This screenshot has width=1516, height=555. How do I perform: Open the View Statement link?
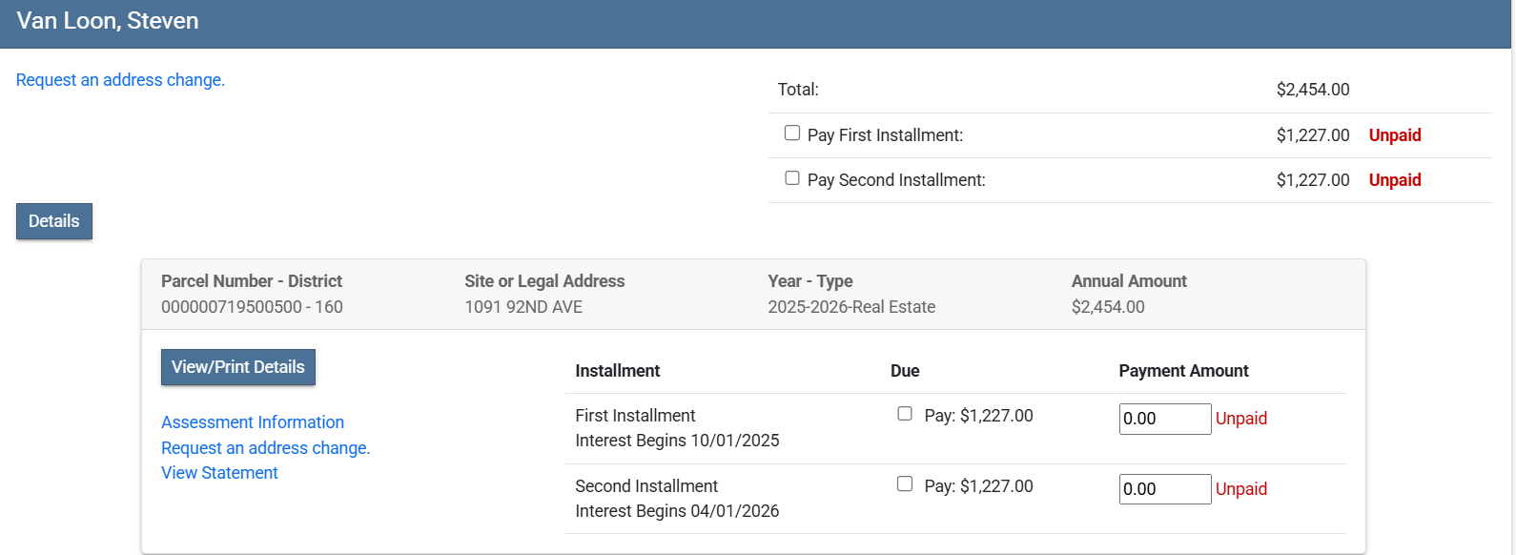click(x=219, y=473)
